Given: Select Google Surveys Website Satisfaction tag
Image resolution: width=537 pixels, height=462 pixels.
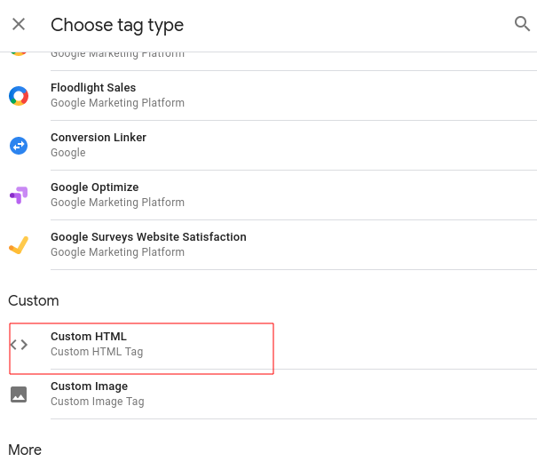Looking at the screenshot, I should [x=148, y=237].
